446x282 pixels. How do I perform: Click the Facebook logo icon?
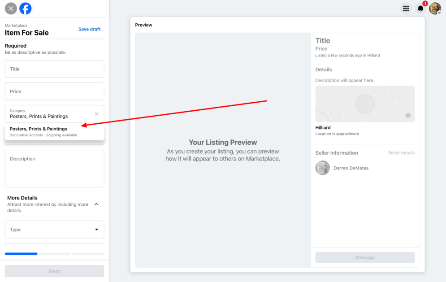(25, 9)
